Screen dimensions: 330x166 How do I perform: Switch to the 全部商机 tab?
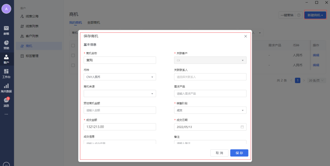click(93, 22)
